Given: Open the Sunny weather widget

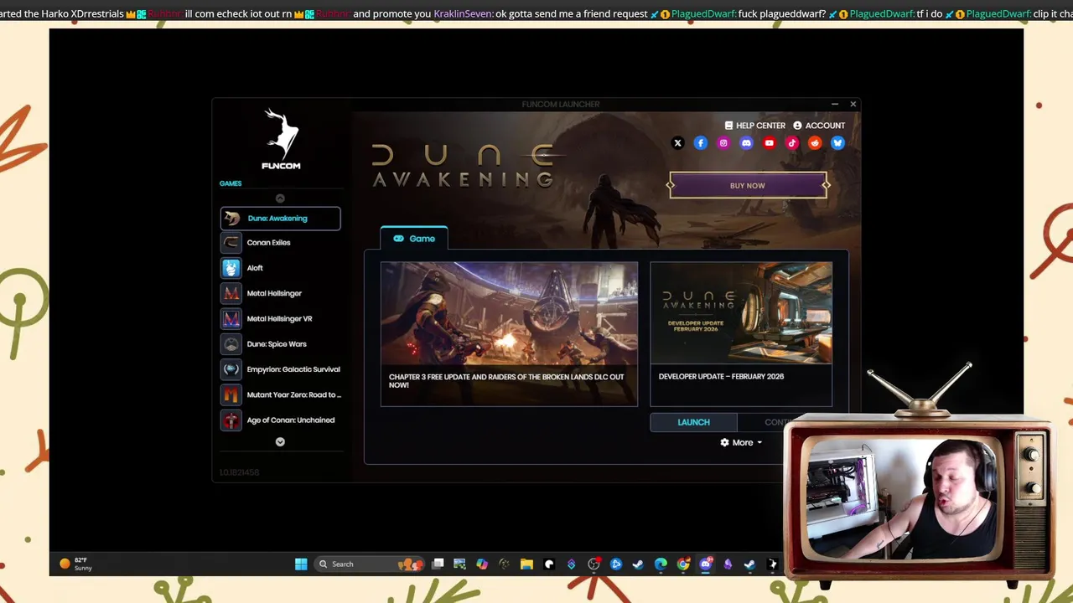Looking at the screenshot, I should pyautogui.click(x=75, y=564).
